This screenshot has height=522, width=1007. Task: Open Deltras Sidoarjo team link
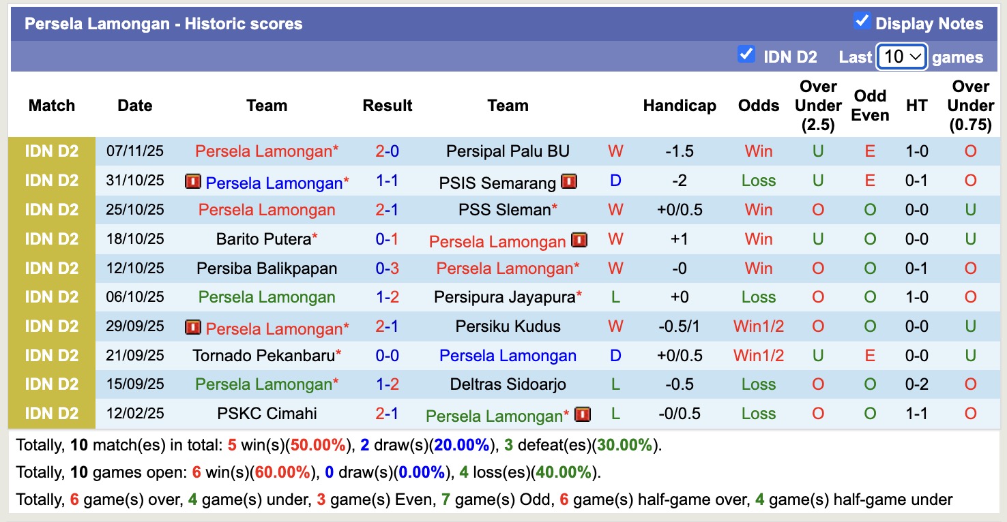point(508,384)
